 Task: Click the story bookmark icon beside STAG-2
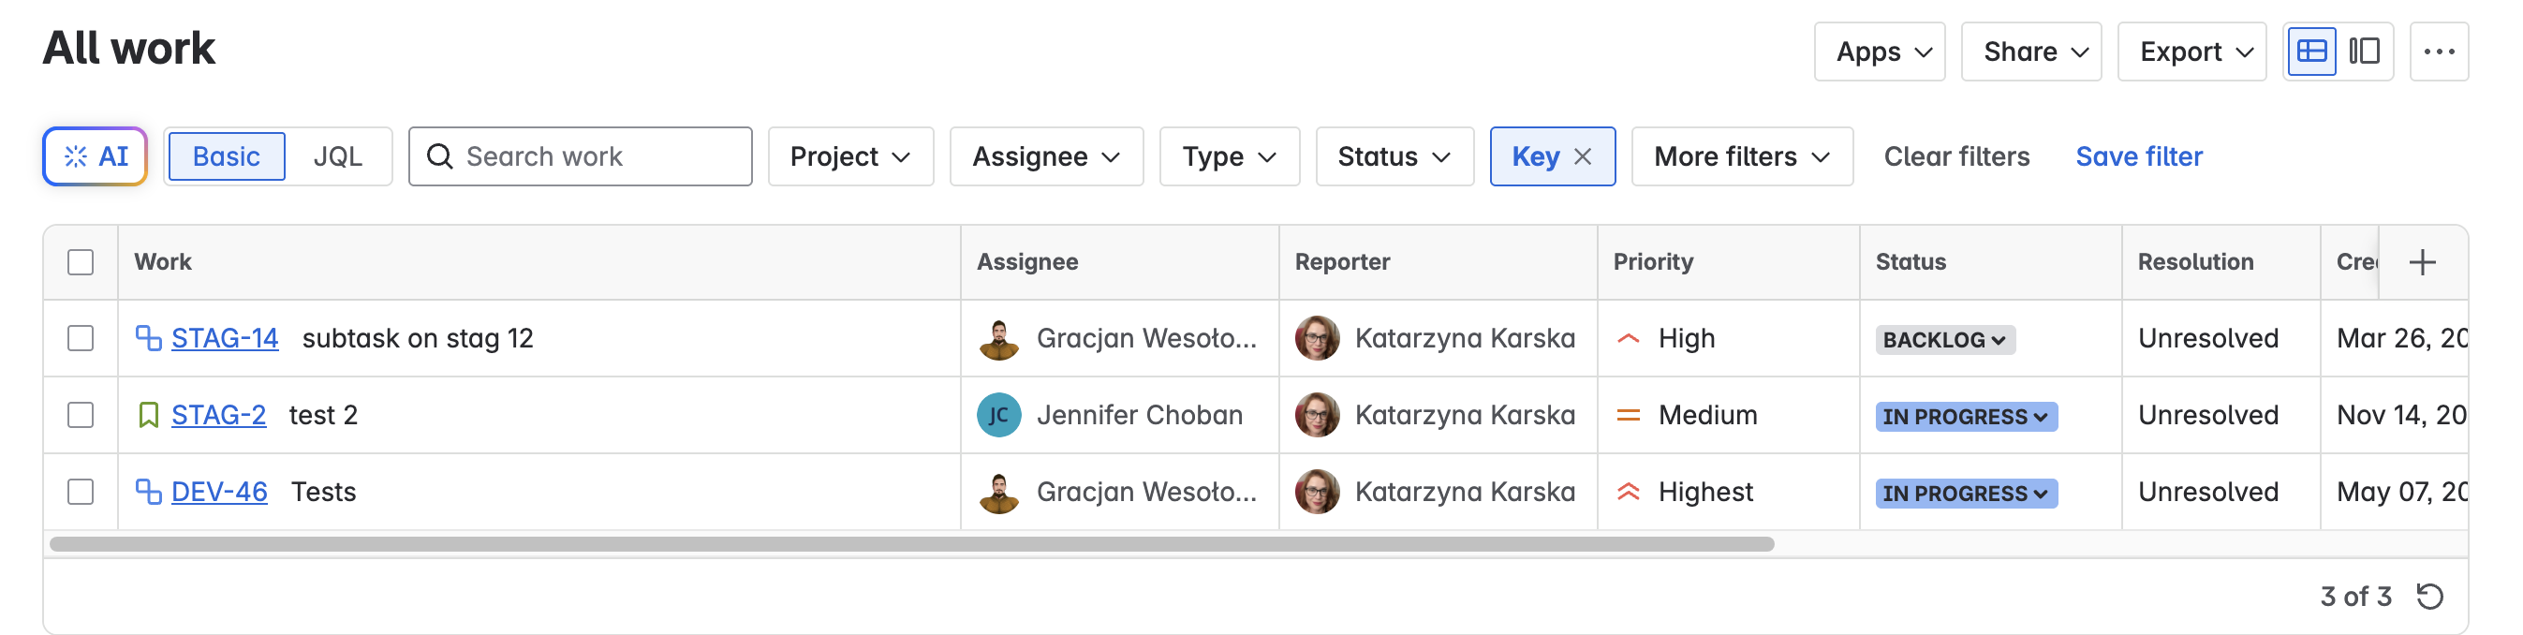coord(148,416)
